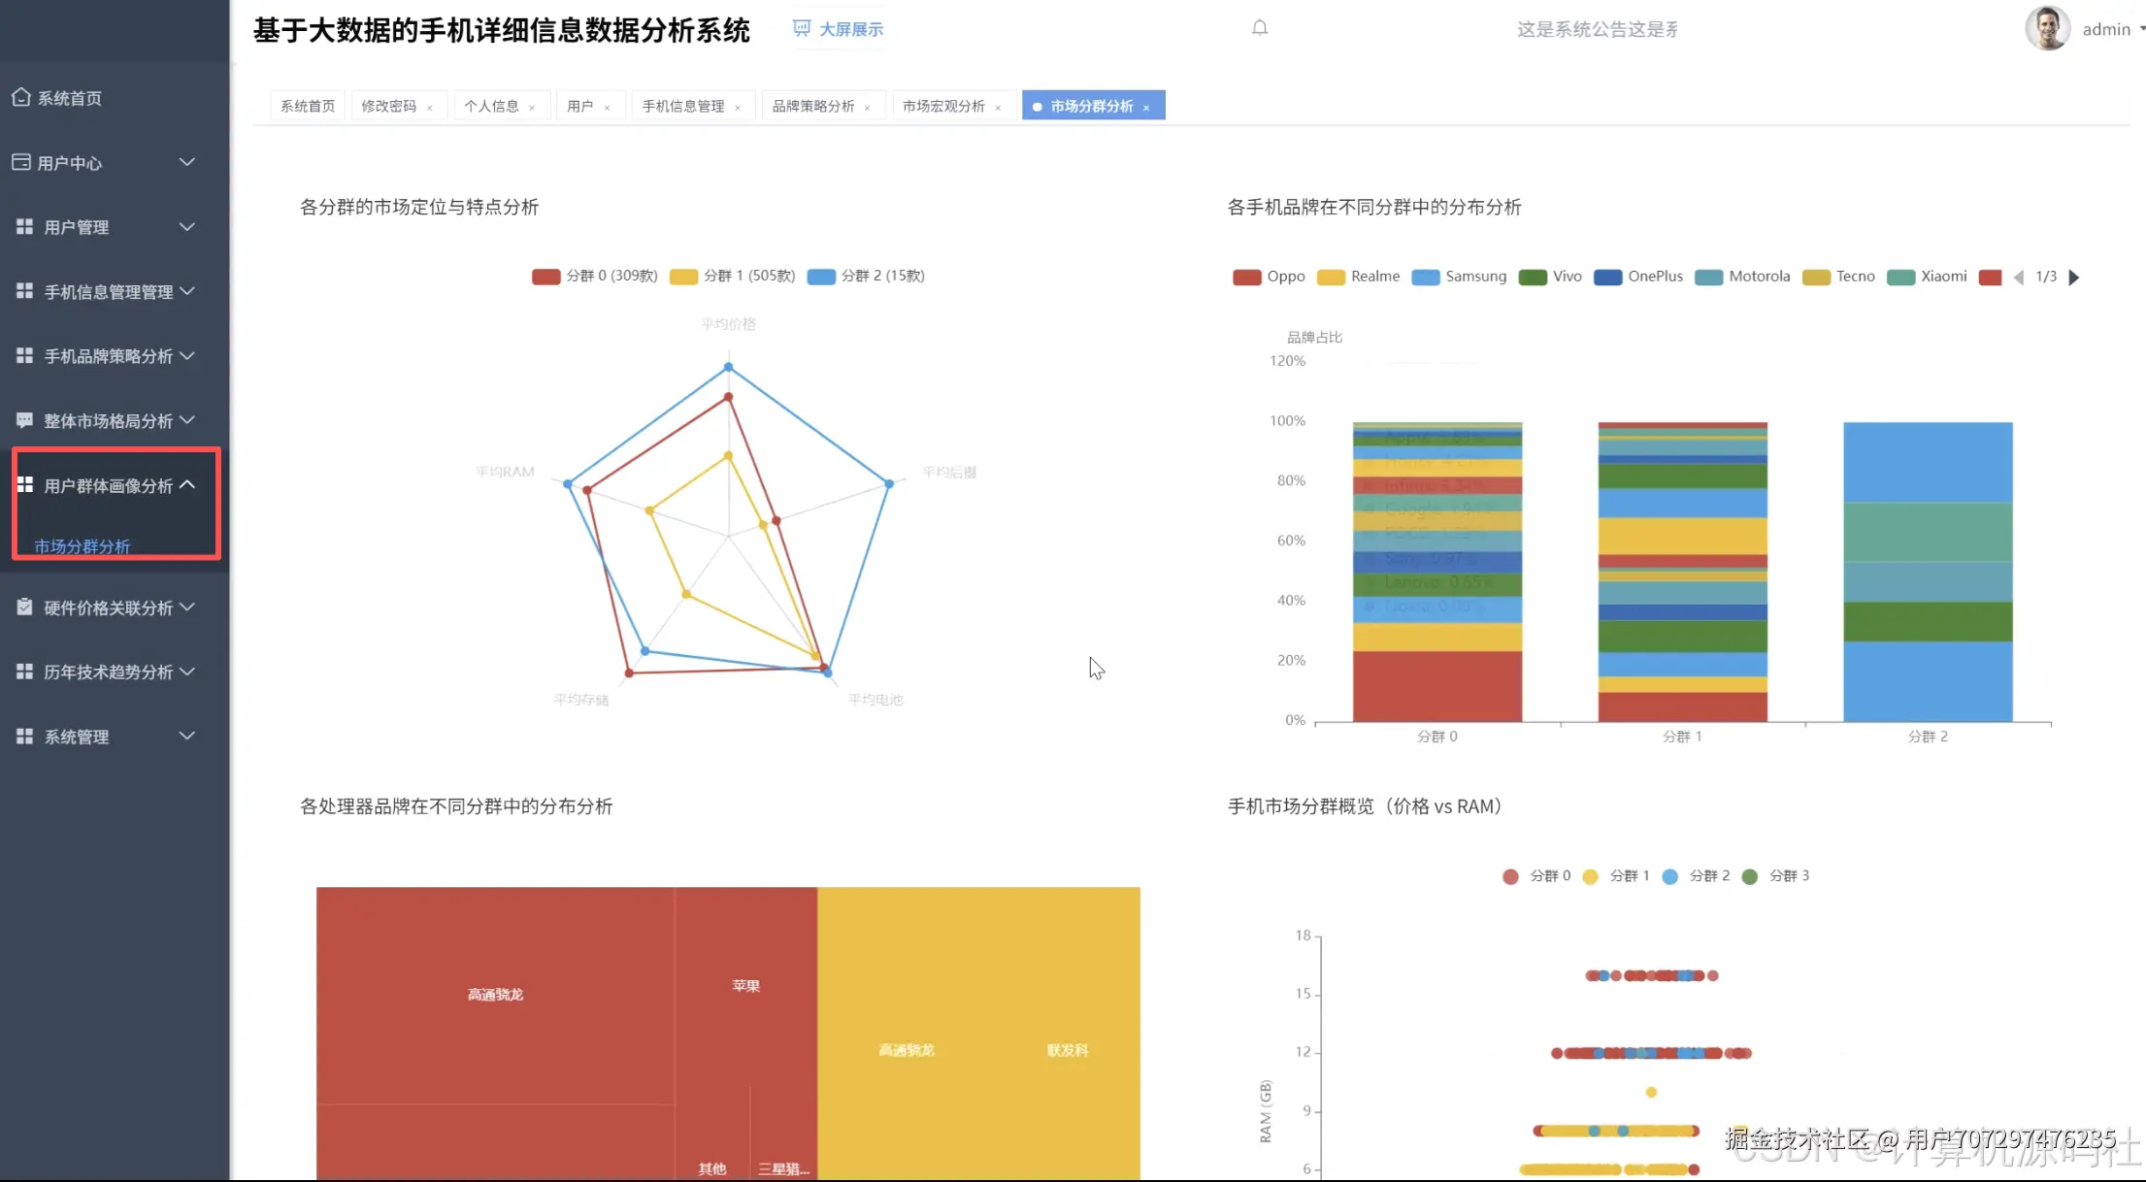Click the 用户中心 card icon
Image resolution: width=2146 pixels, height=1182 pixels.
[x=21, y=162]
